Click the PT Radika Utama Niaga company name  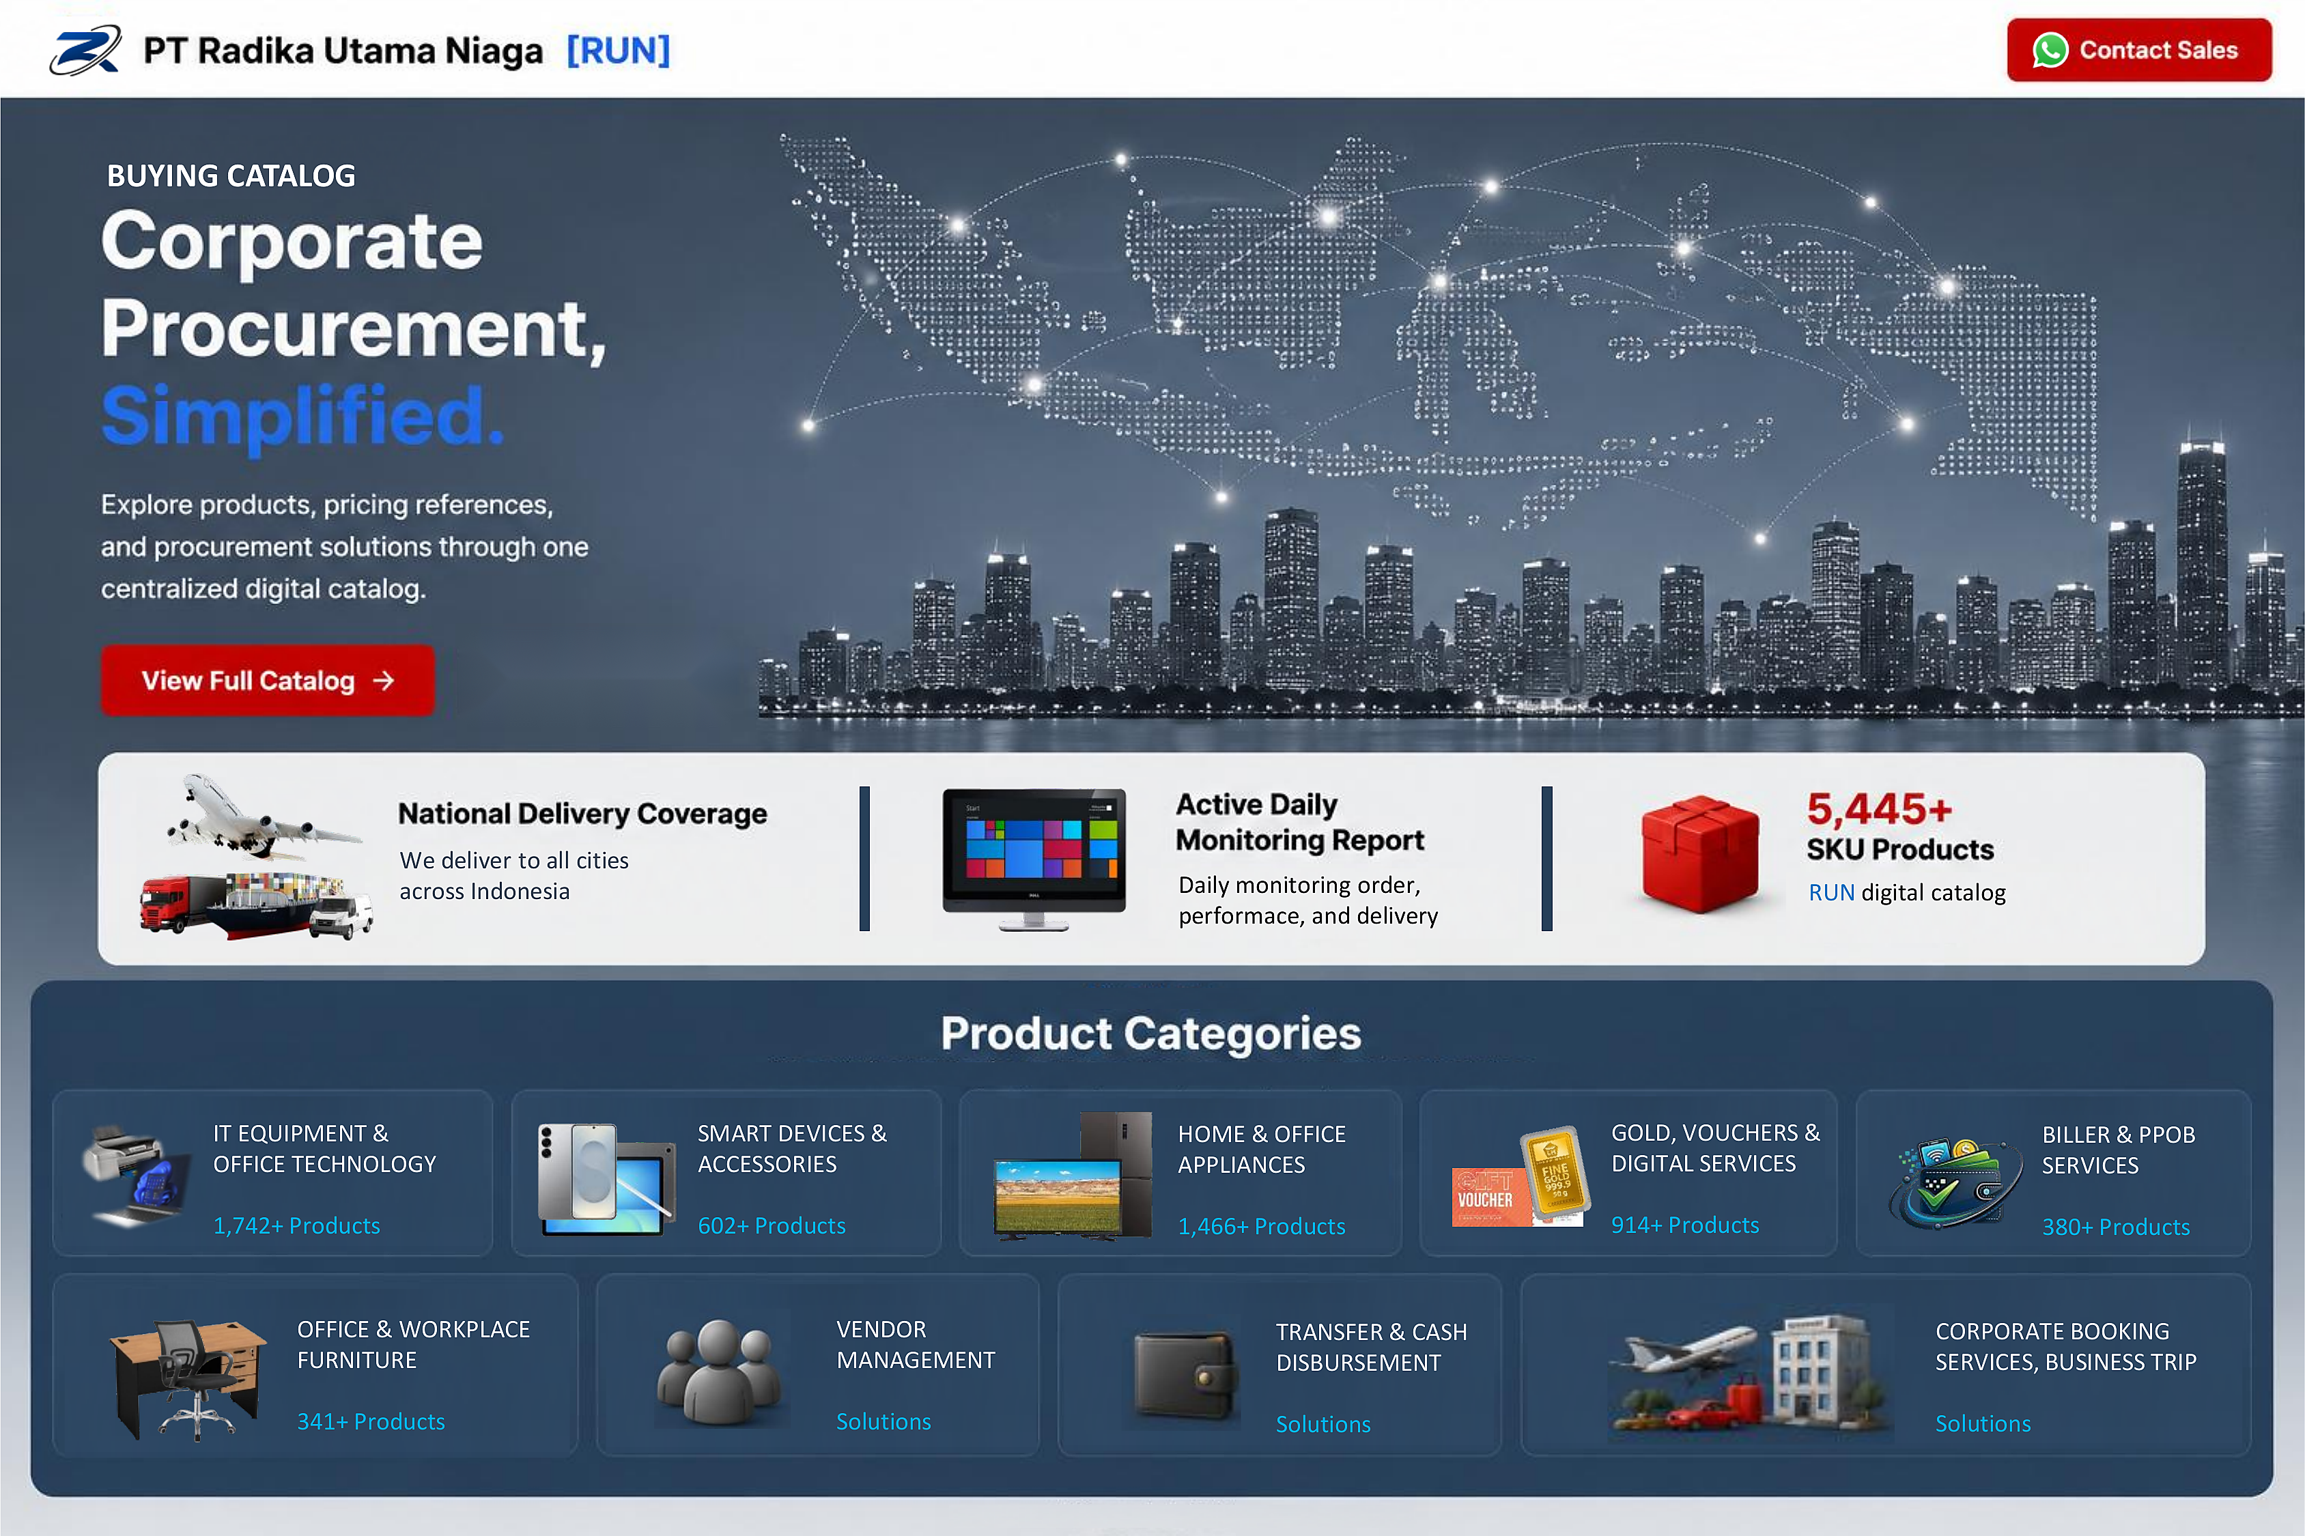pos(343,50)
